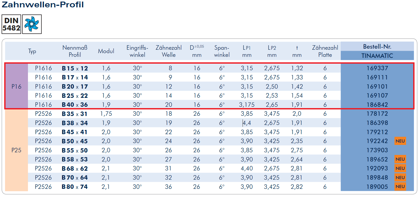The image size is (419, 197).
Task: Click the P25 type group cell
Action: click(x=16, y=150)
